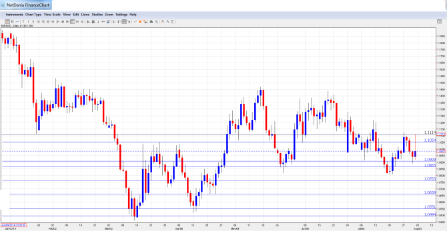The image size is (447, 251).
Task: Expand the Help menu
Action: (x=133, y=15)
